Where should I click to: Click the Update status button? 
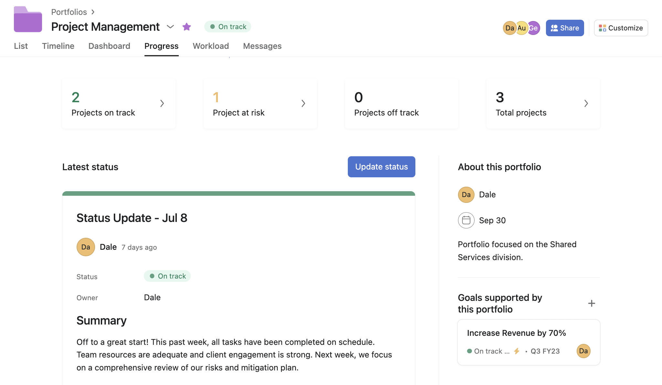click(382, 167)
